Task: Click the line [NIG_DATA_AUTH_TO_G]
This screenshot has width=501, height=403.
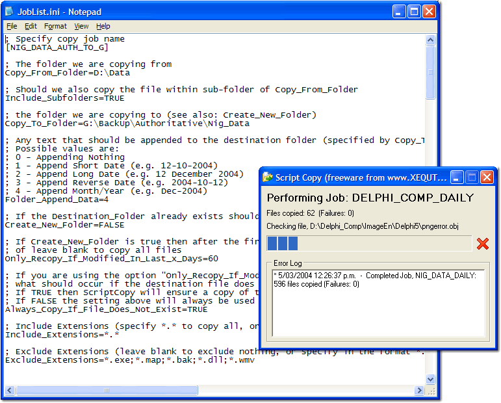Action: 57,47
